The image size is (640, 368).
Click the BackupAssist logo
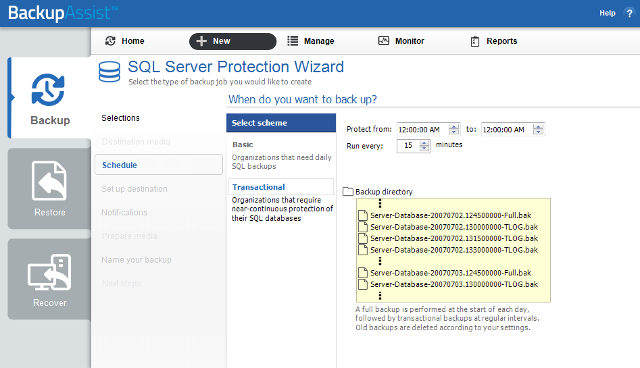pyautogui.click(x=63, y=13)
